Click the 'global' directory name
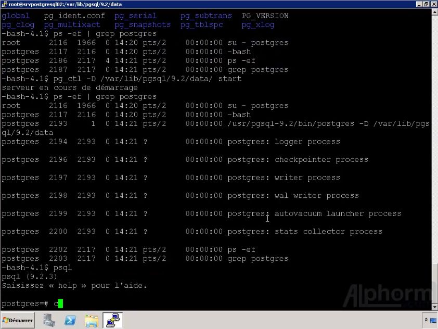Screen dimensions: 438x329 (x=16, y=16)
